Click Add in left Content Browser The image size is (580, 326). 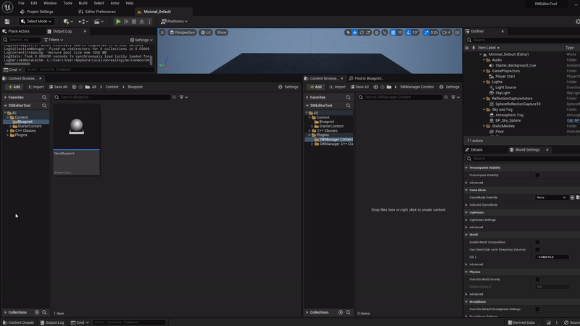coord(14,87)
